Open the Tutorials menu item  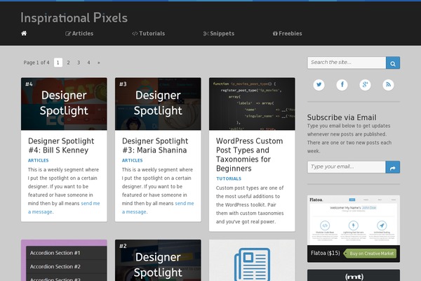[x=148, y=33]
